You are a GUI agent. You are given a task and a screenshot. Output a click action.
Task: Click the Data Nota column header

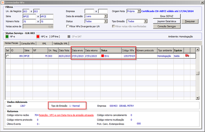click(65, 51)
